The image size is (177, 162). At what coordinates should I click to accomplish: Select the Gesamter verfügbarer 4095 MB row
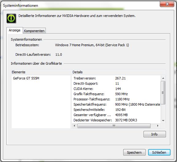(x=116, y=115)
